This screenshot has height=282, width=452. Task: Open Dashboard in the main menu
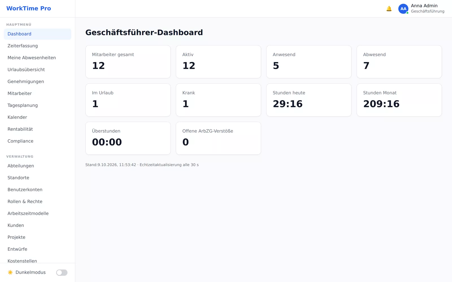pos(37,34)
